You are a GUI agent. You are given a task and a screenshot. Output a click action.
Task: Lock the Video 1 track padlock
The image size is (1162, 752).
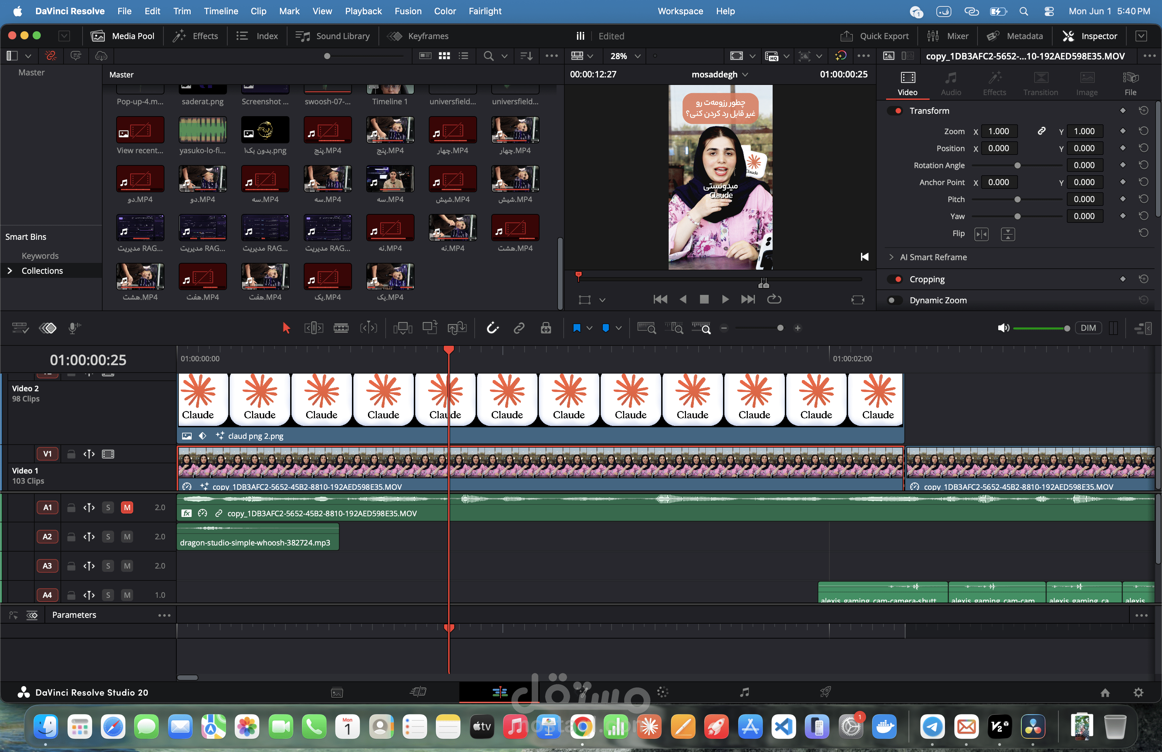click(71, 454)
